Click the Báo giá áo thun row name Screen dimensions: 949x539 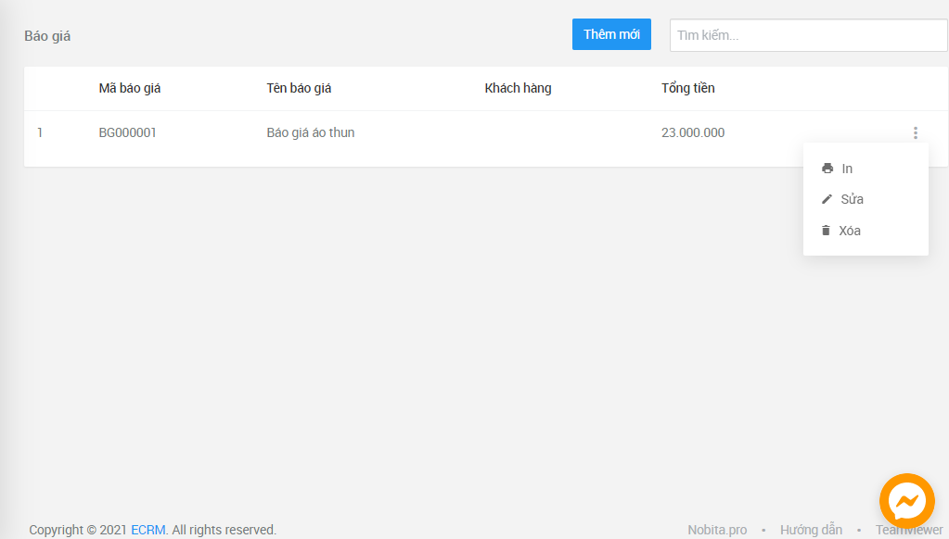click(x=310, y=132)
